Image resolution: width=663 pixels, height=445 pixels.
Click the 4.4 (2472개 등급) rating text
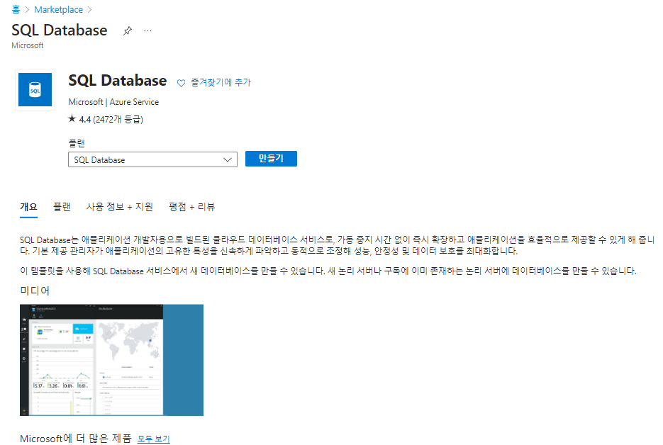(x=111, y=120)
